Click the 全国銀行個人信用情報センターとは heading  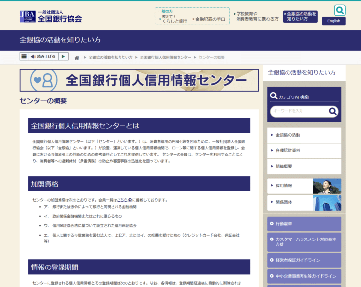point(139,126)
